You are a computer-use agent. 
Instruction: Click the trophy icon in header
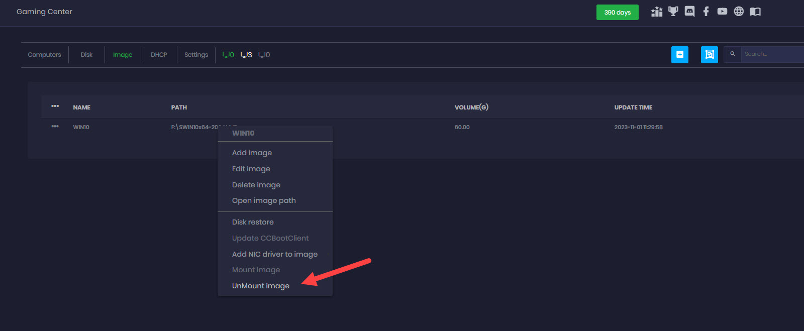[673, 12]
